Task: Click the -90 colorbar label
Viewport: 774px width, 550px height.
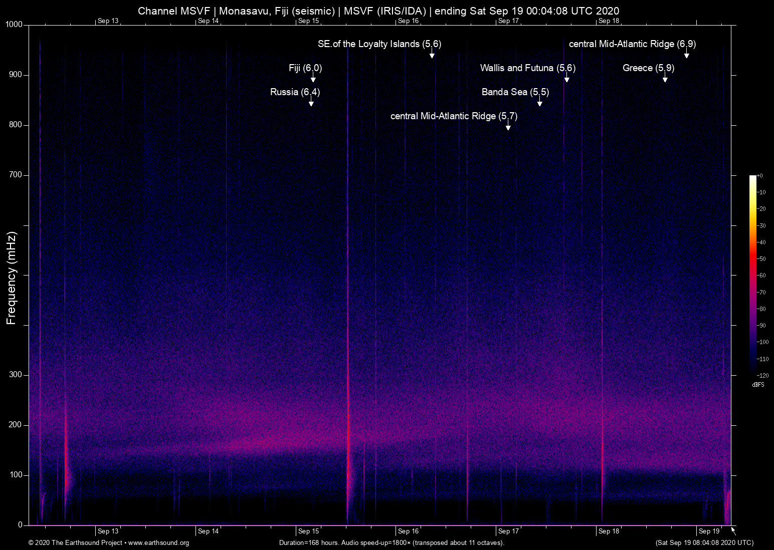Action: tap(761, 326)
